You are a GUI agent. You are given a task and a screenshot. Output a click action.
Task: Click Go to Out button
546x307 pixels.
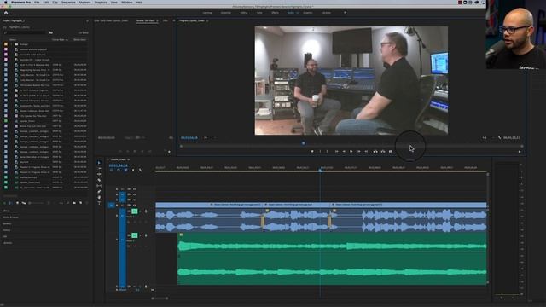pos(366,152)
